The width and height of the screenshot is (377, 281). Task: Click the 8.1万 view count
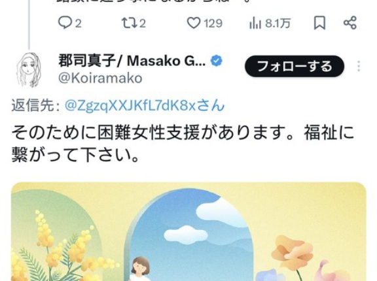pos(278,24)
